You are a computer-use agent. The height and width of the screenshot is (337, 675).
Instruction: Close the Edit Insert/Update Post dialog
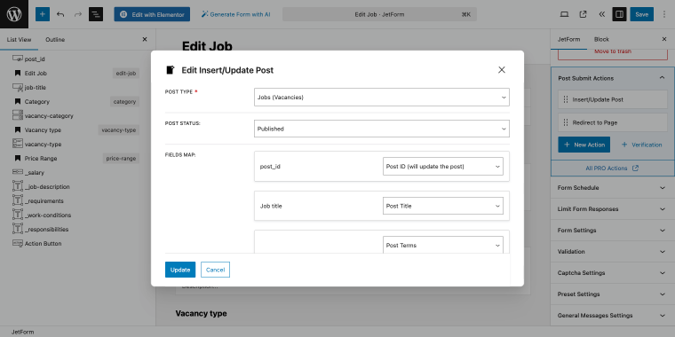(x=502, y=70)
